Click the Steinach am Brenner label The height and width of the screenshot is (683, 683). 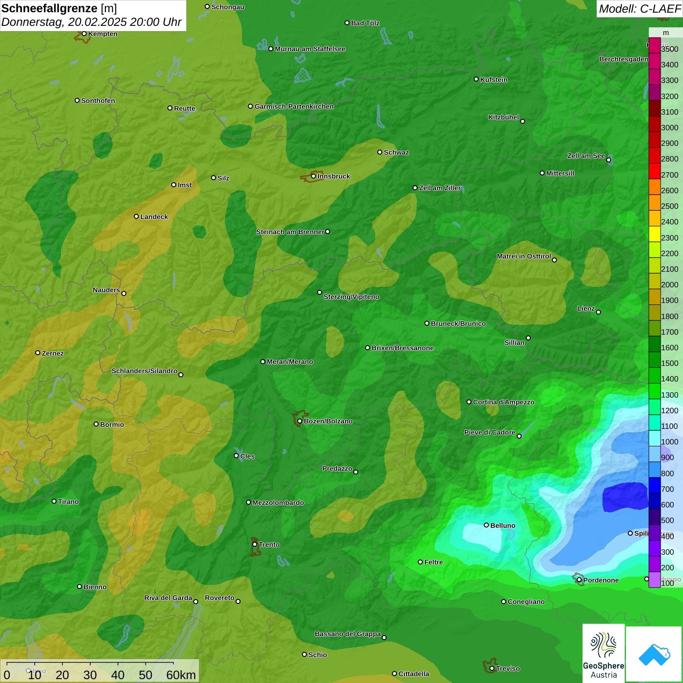point(290,232)
